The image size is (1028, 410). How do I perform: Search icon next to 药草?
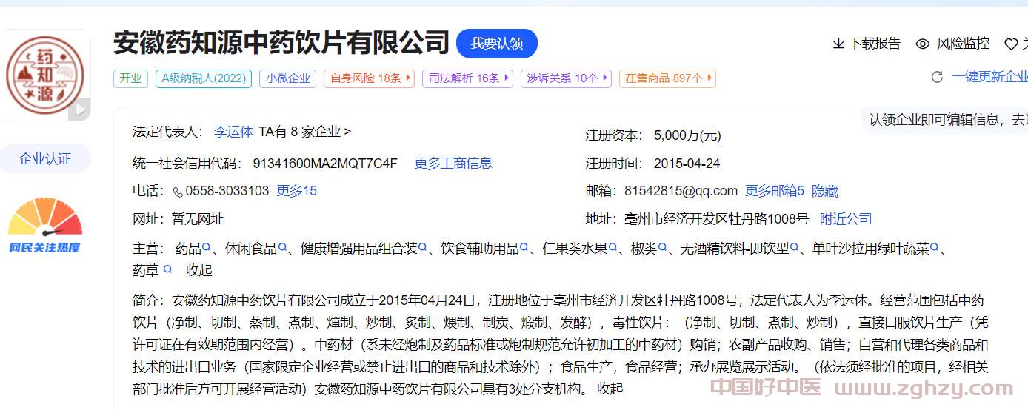click(x=167, y=269)
